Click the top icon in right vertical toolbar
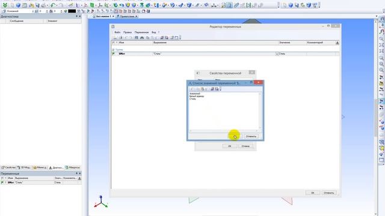 tap(382, 20)
